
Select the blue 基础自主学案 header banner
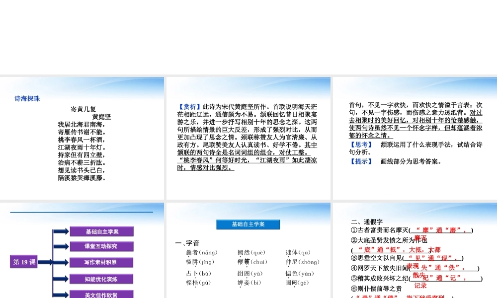click(x=248, y=224)
